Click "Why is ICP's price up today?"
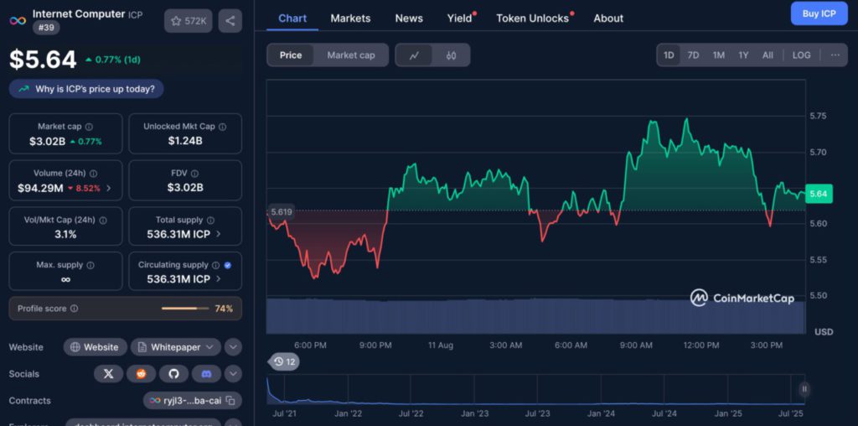This screenshot has height=426, width=858. pos(87,89)
